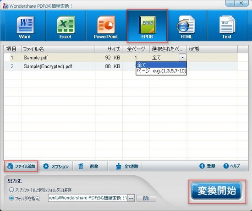Screen dimensions: 252x211
Task: Open ヘルプ help
Action: (x=231, y=166)
